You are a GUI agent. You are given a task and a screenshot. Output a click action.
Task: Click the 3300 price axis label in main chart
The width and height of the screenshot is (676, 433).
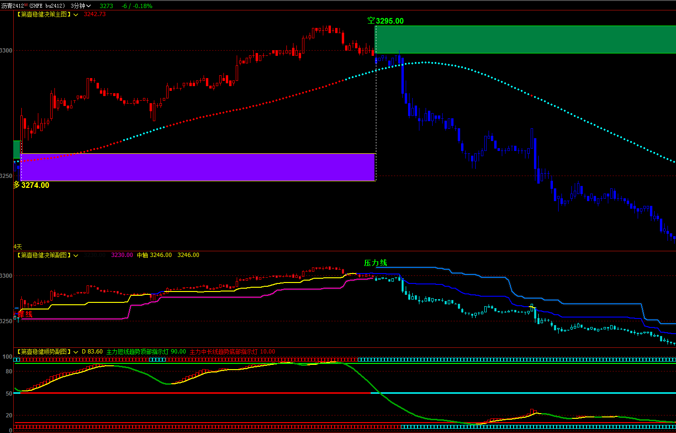(6, 51)
